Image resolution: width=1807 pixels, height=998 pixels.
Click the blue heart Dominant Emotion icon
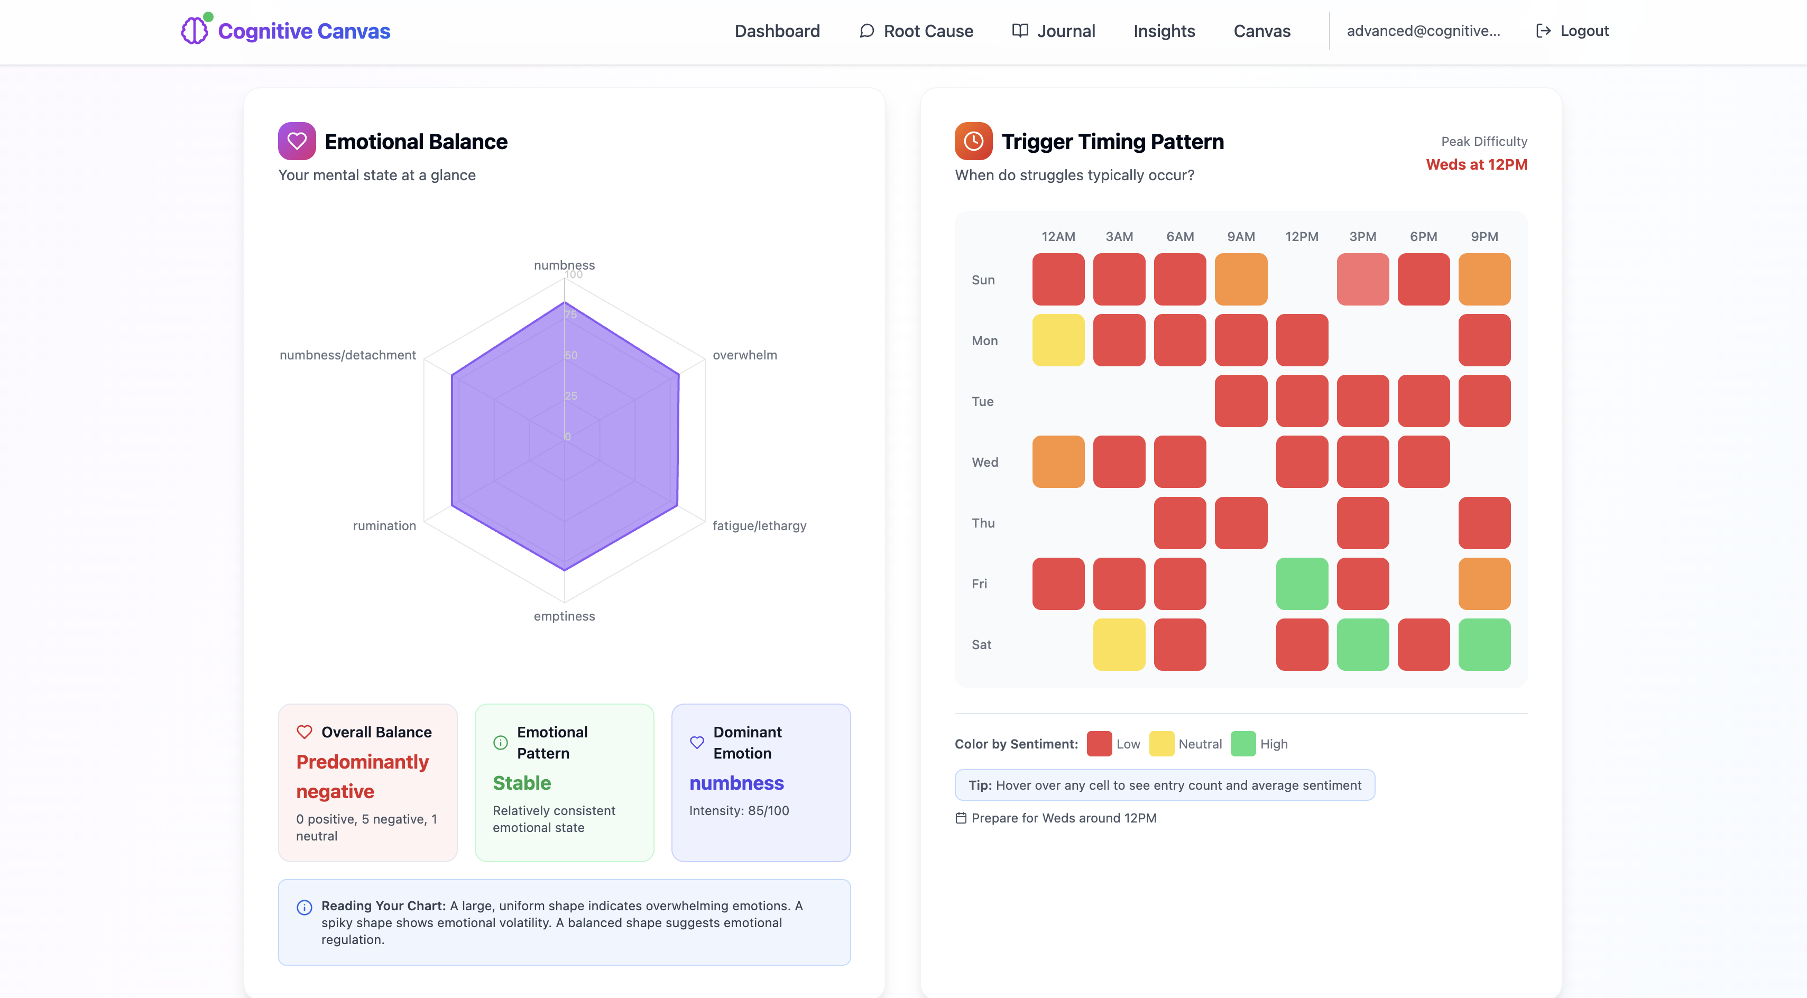tap(697, 742)
